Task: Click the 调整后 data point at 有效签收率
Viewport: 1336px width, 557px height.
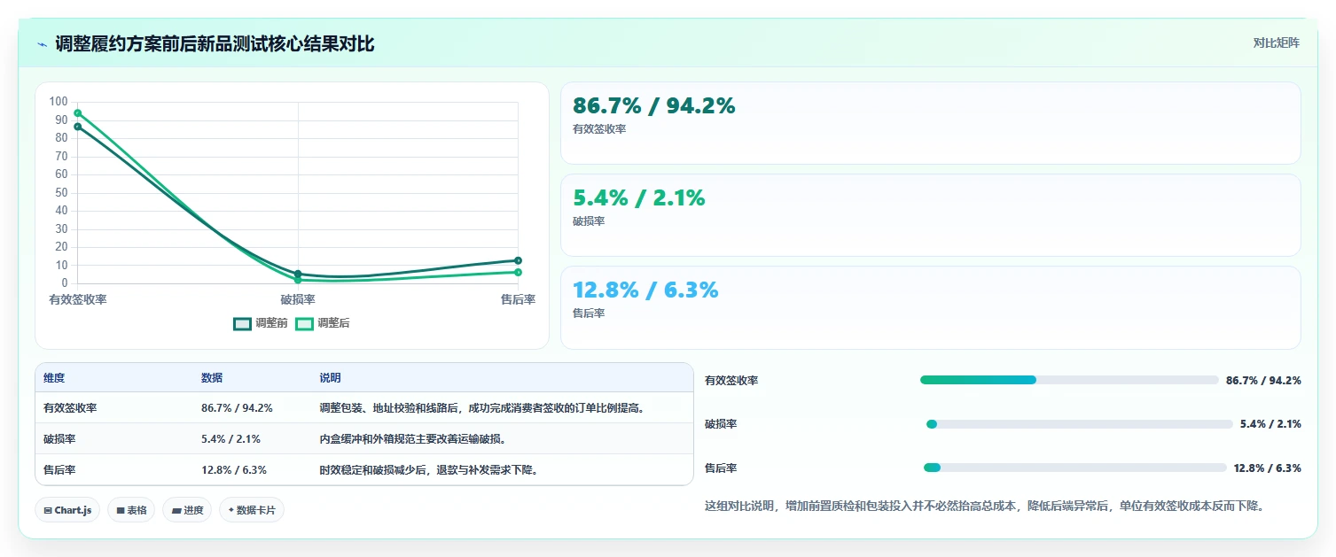Action: click(x=78, y=113)
